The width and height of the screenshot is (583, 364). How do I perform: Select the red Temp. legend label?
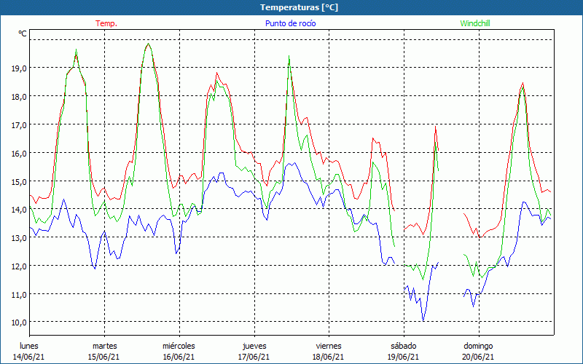(x=106, y=23)
